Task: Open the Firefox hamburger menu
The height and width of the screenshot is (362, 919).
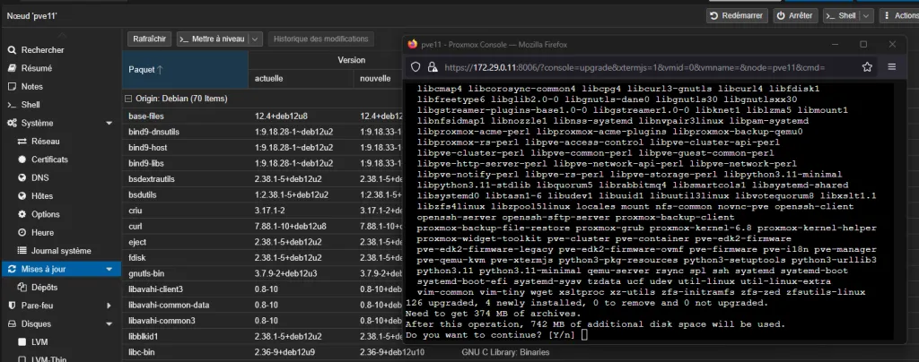Action: point(891,67)
